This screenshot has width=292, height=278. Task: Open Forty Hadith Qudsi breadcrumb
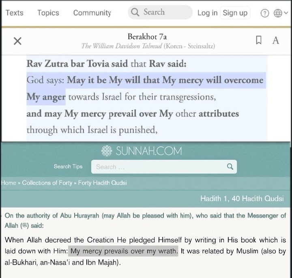103,183
